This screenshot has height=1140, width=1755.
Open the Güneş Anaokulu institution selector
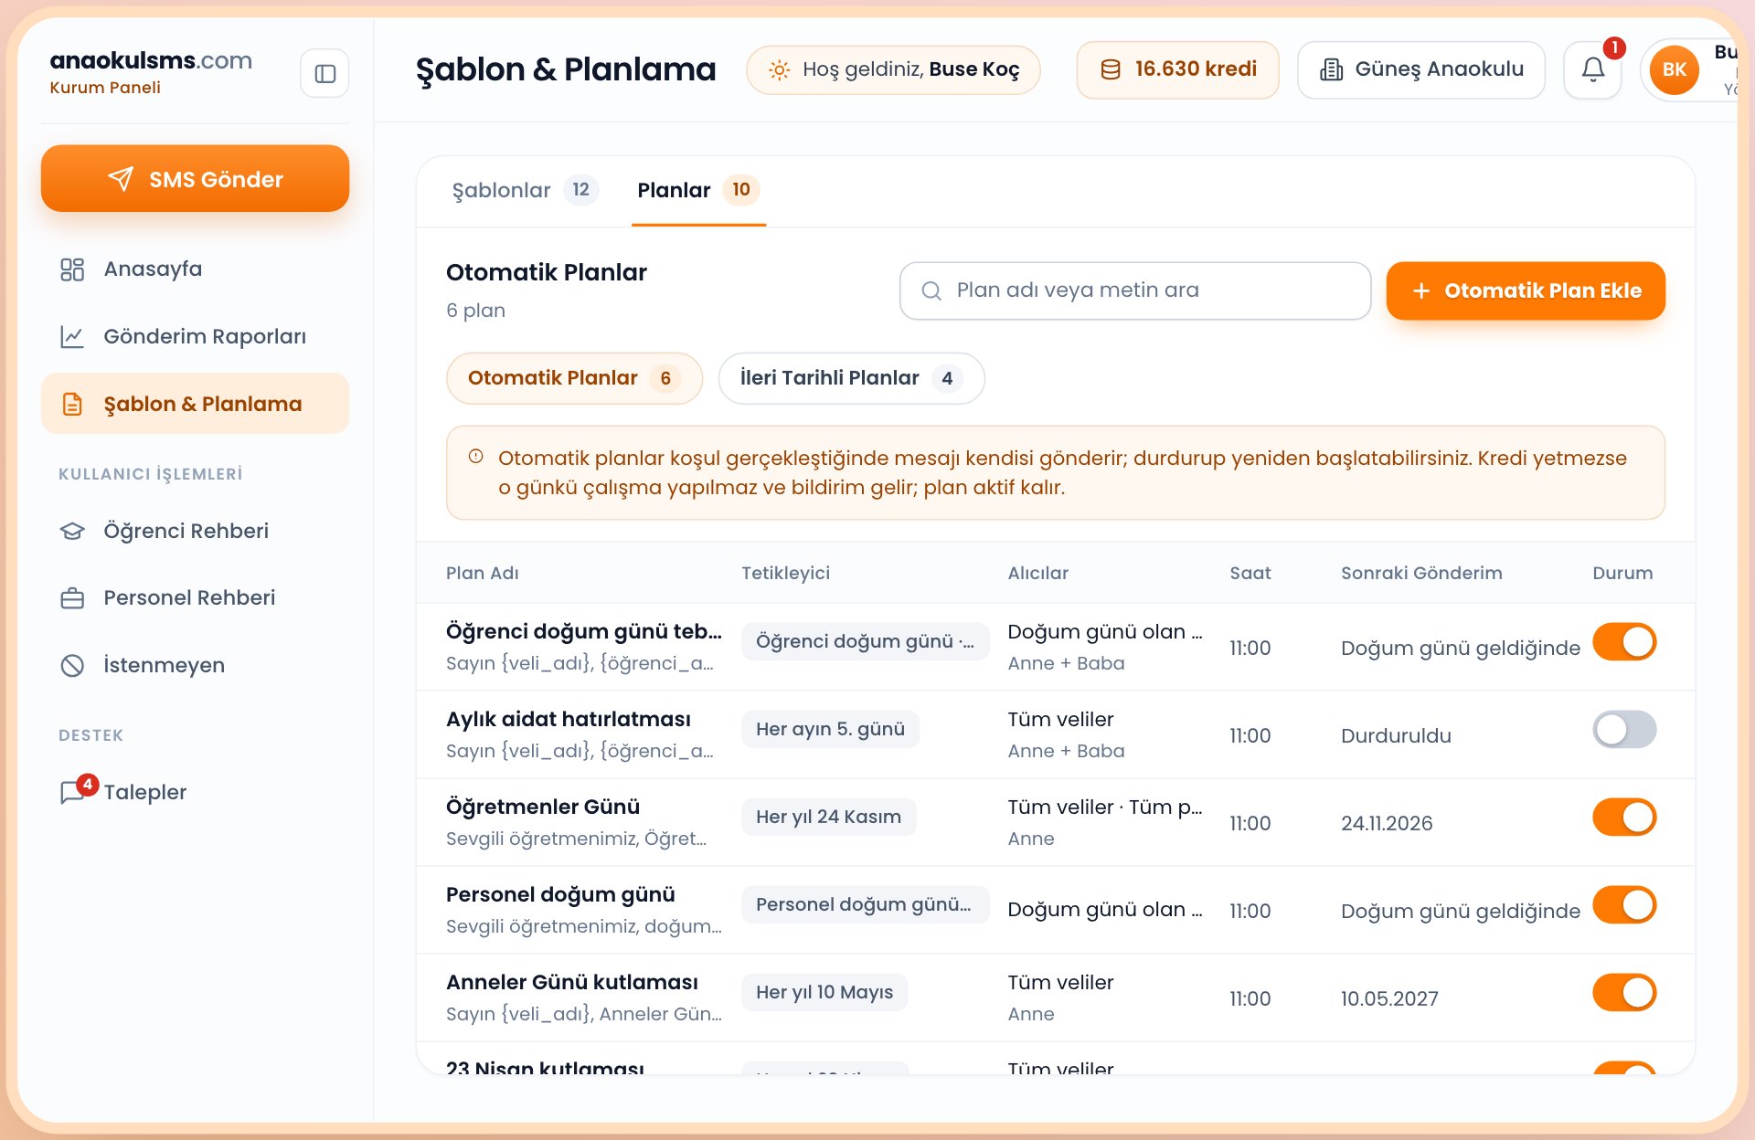point(1420,69)
